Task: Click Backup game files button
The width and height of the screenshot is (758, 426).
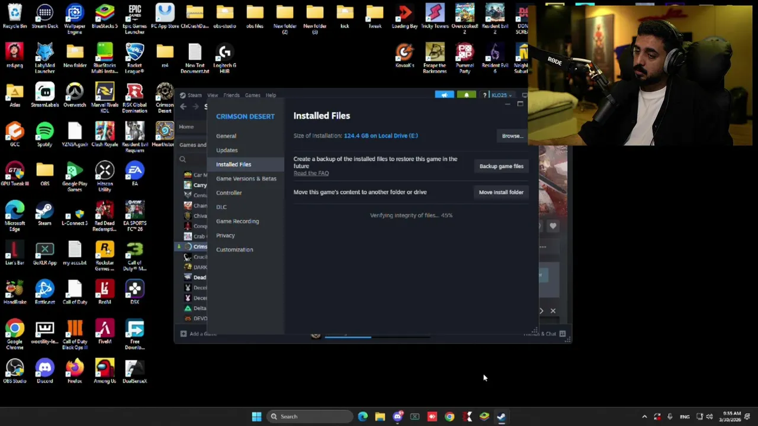Action: pyautogui.click(x=501, y=166)
